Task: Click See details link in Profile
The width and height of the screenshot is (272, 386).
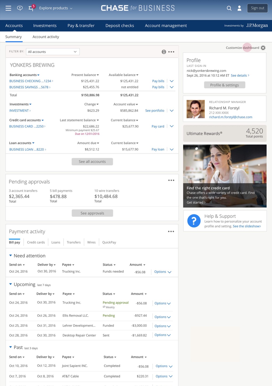Action: pos(240,76)
